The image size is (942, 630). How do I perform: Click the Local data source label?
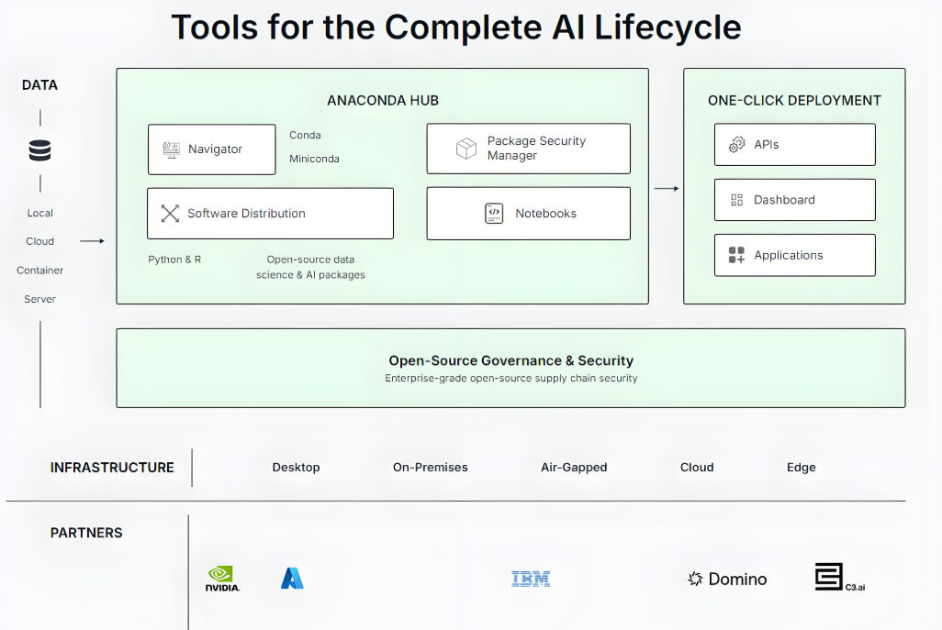pos(39,213)
